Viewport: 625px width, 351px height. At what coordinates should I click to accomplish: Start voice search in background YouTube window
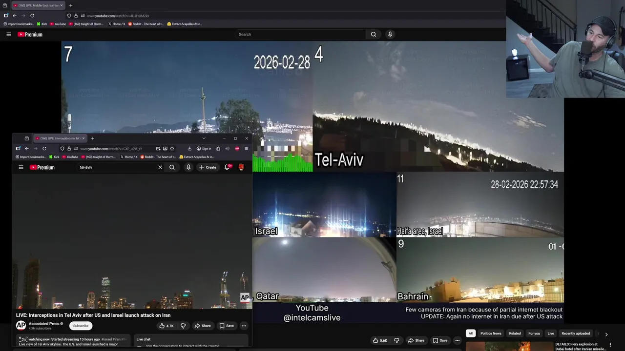[x=390, y=34]
